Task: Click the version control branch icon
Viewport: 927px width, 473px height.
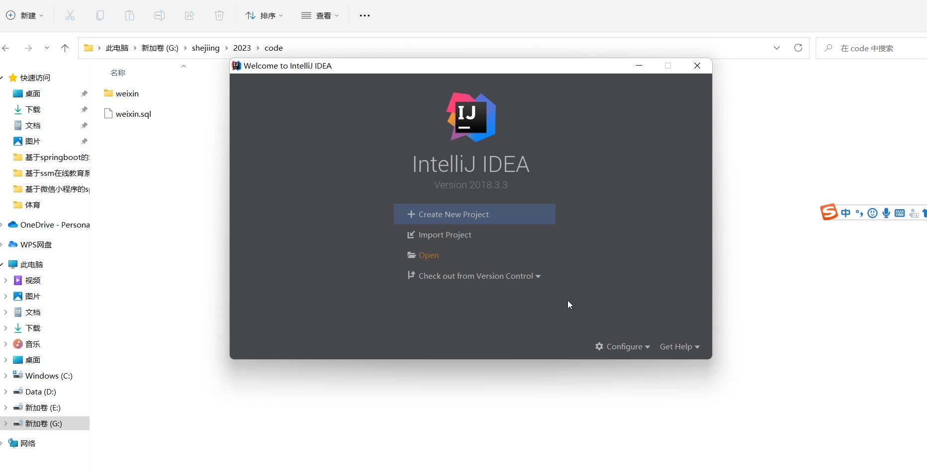Action: 411,275
